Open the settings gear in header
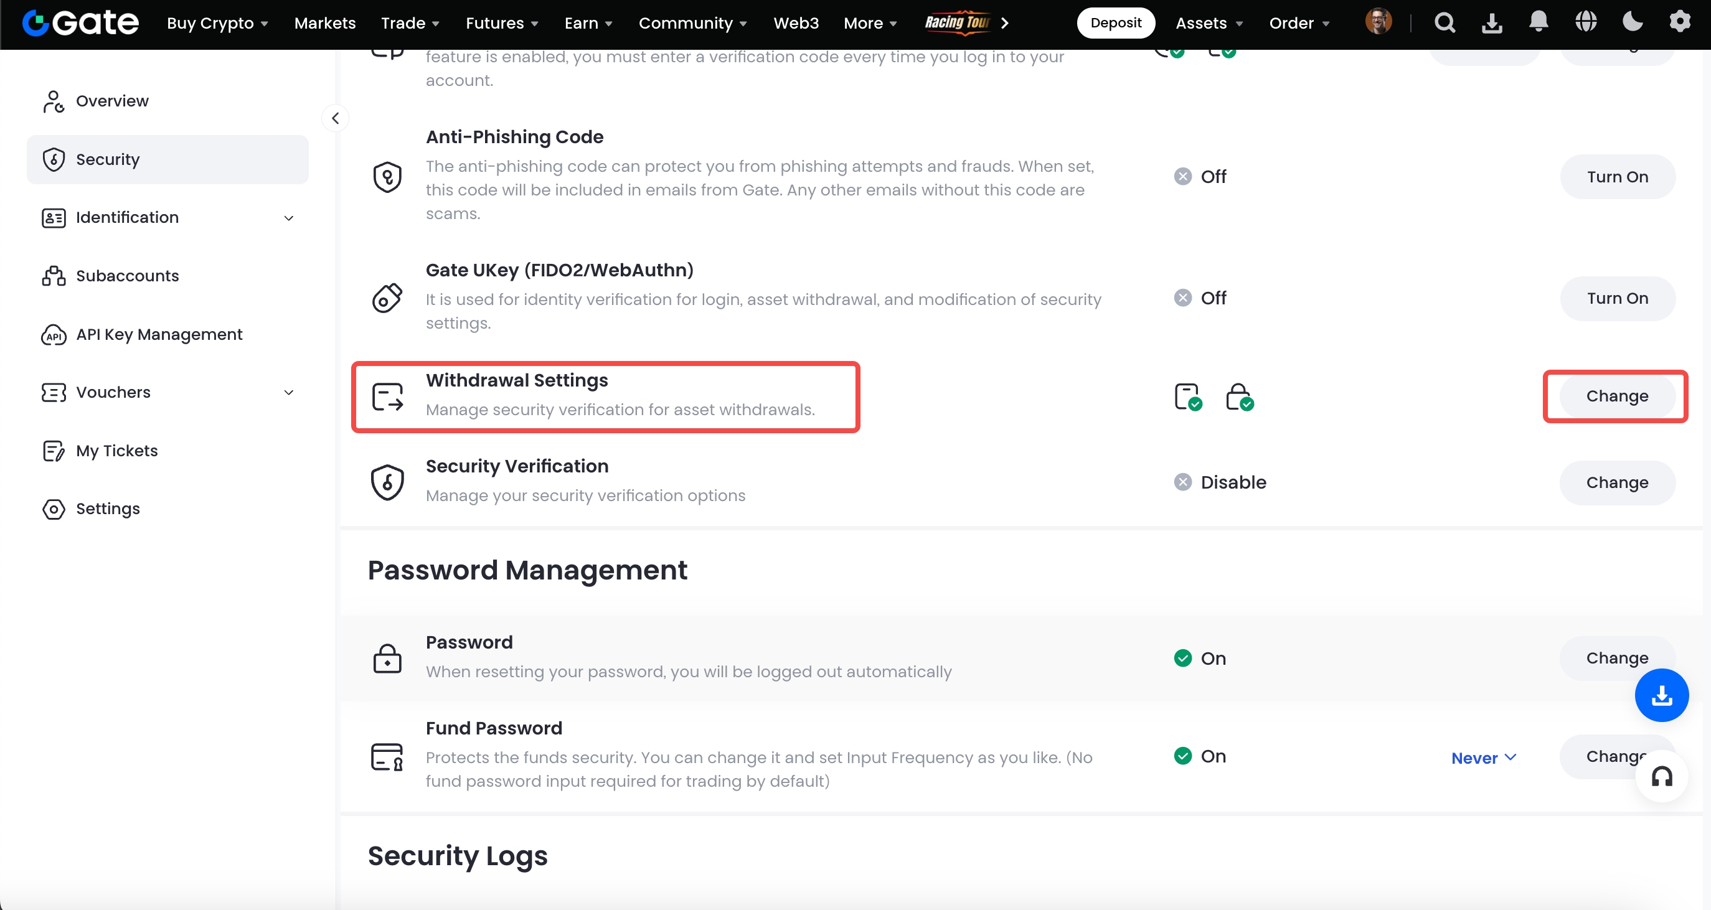The height and width of the screenshot is (910, 1711). (1680, 22)
